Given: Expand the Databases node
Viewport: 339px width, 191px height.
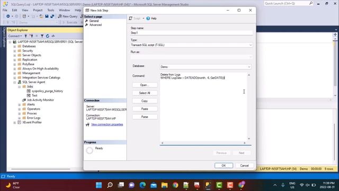Looking at the screenshot, I should [x=15, y=46].
